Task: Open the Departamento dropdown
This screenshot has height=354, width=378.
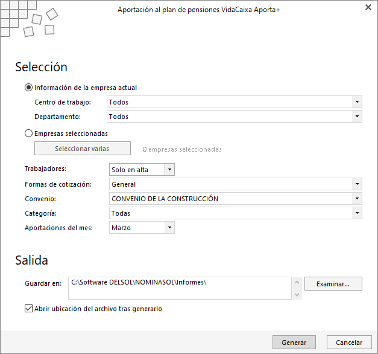Action: (235, 117)
